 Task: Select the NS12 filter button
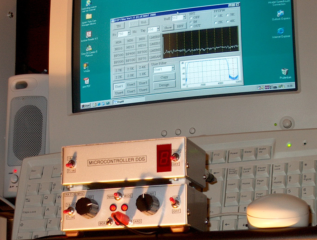[130, 47]
